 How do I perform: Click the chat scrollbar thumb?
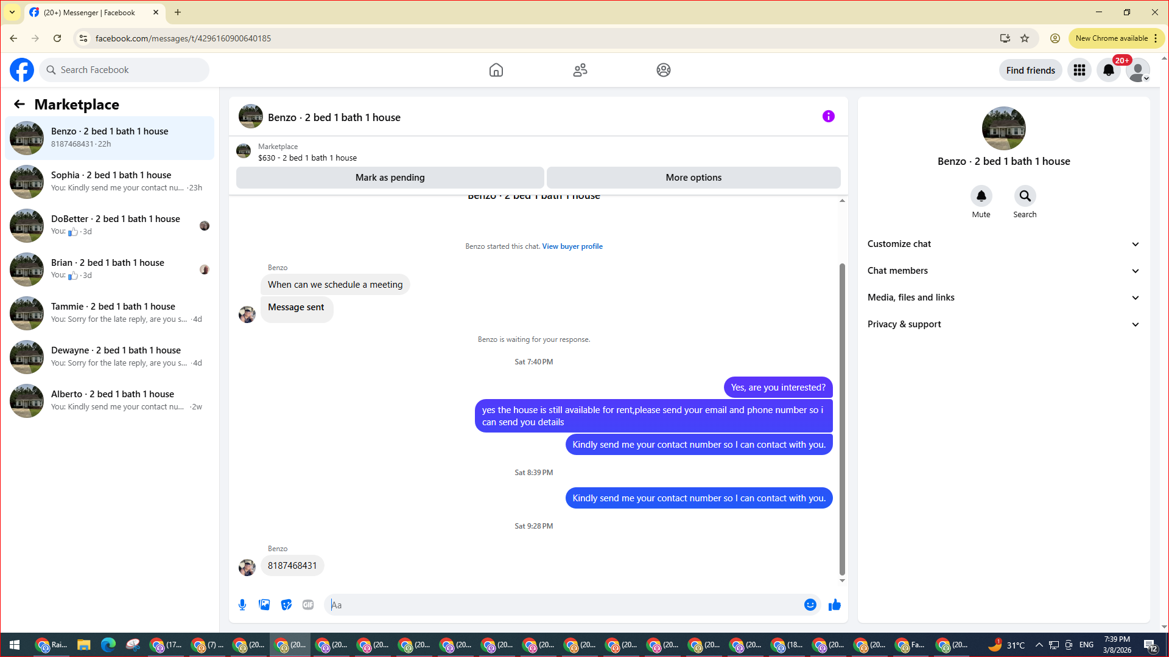coord(842,420)
